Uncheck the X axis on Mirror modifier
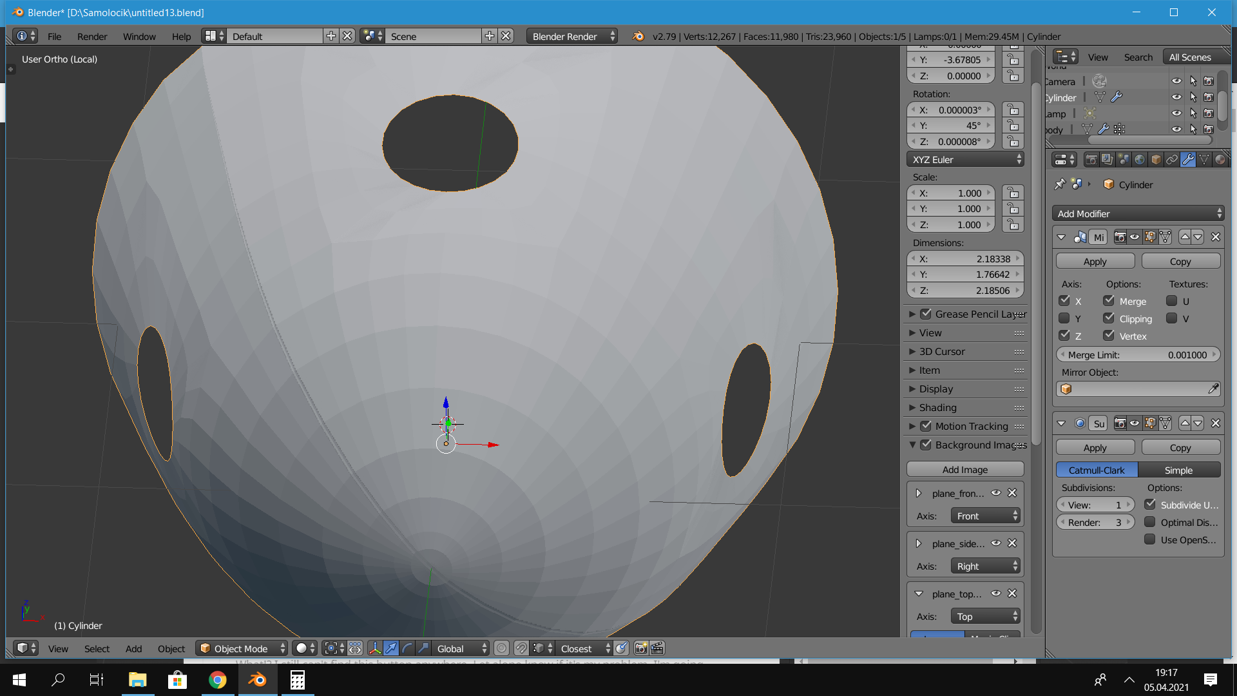 (x=1064, y=300)
